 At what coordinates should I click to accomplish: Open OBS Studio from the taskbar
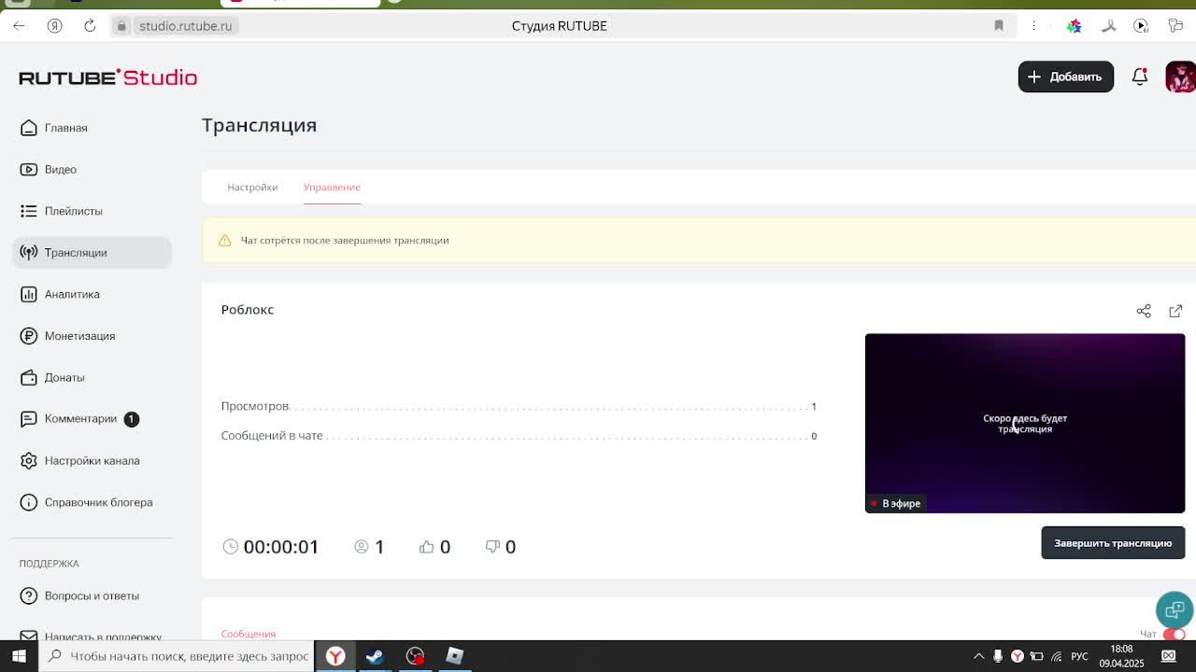pos(415,656)
